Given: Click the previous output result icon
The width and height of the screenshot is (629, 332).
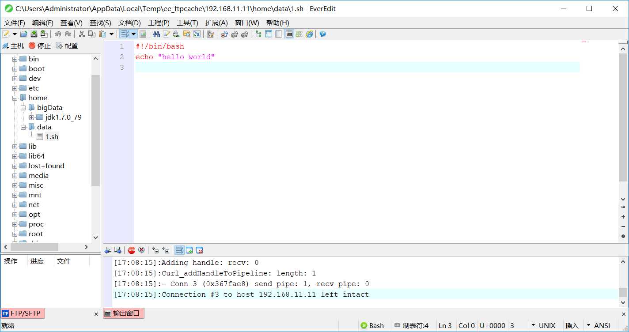Looking at the screenshot, I should [108, 250].
